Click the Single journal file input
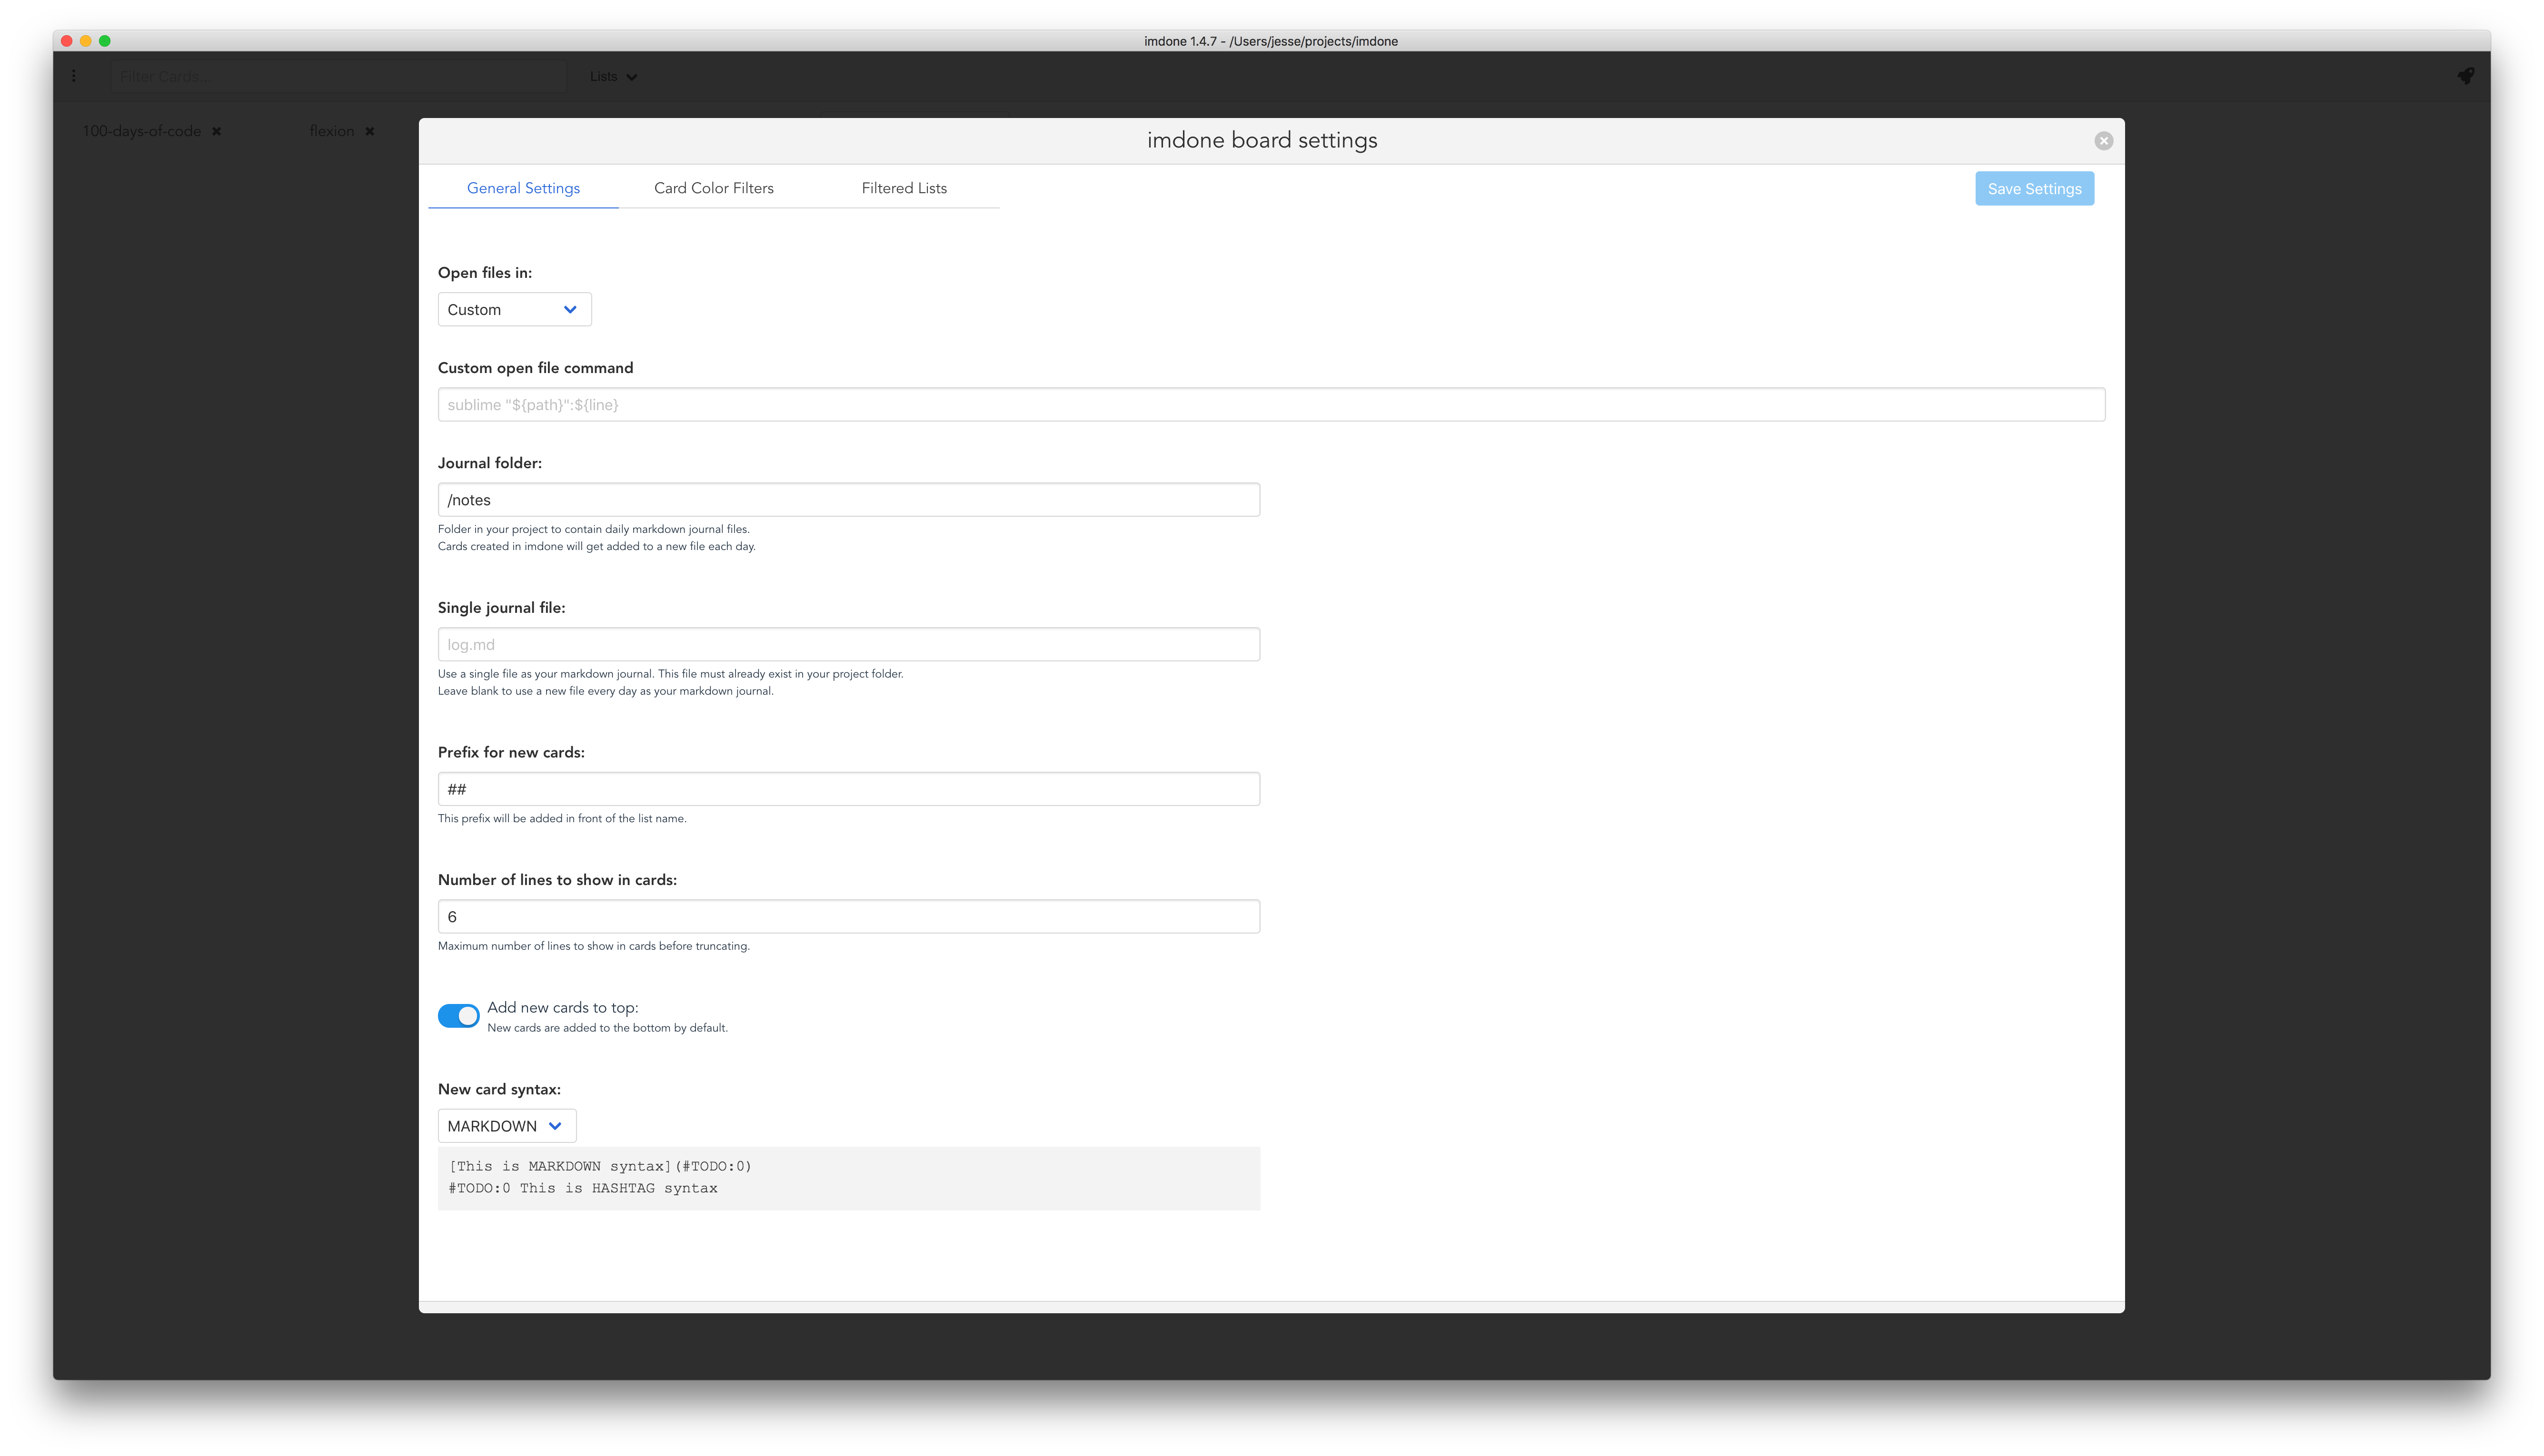The image size is (2544, 1456). [x=848, y=645]
